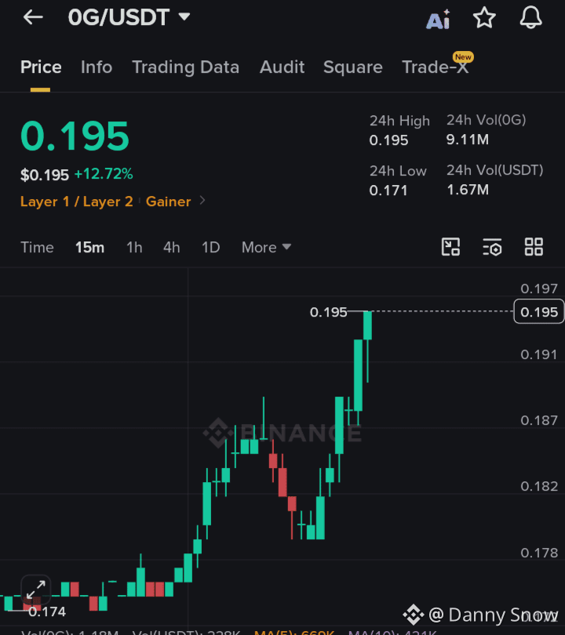565x635 pixels.
Task: Expand the More timeframes dropdown
Action: pyautogui.click(x=266, y=247)
